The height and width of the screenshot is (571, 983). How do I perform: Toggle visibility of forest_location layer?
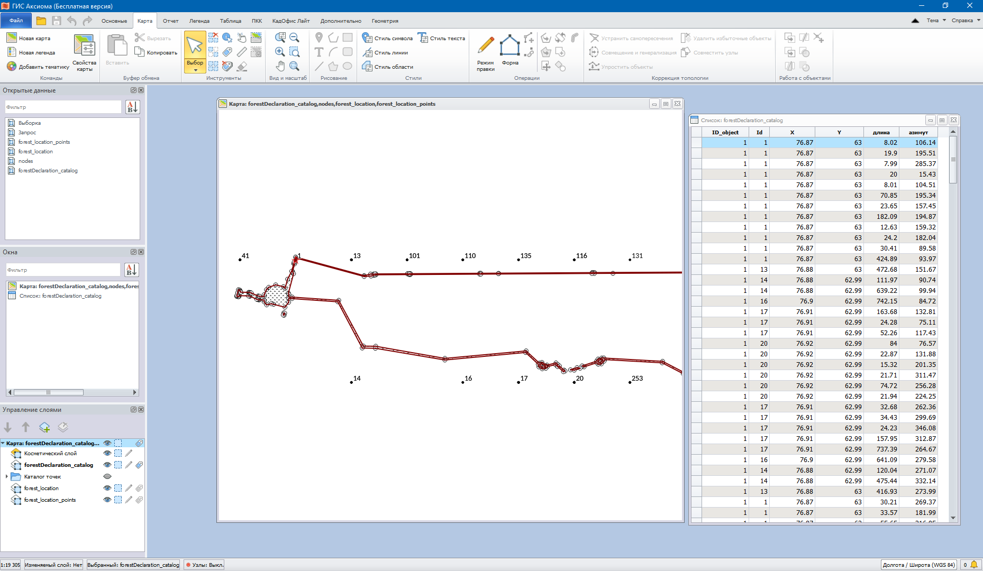107,489
